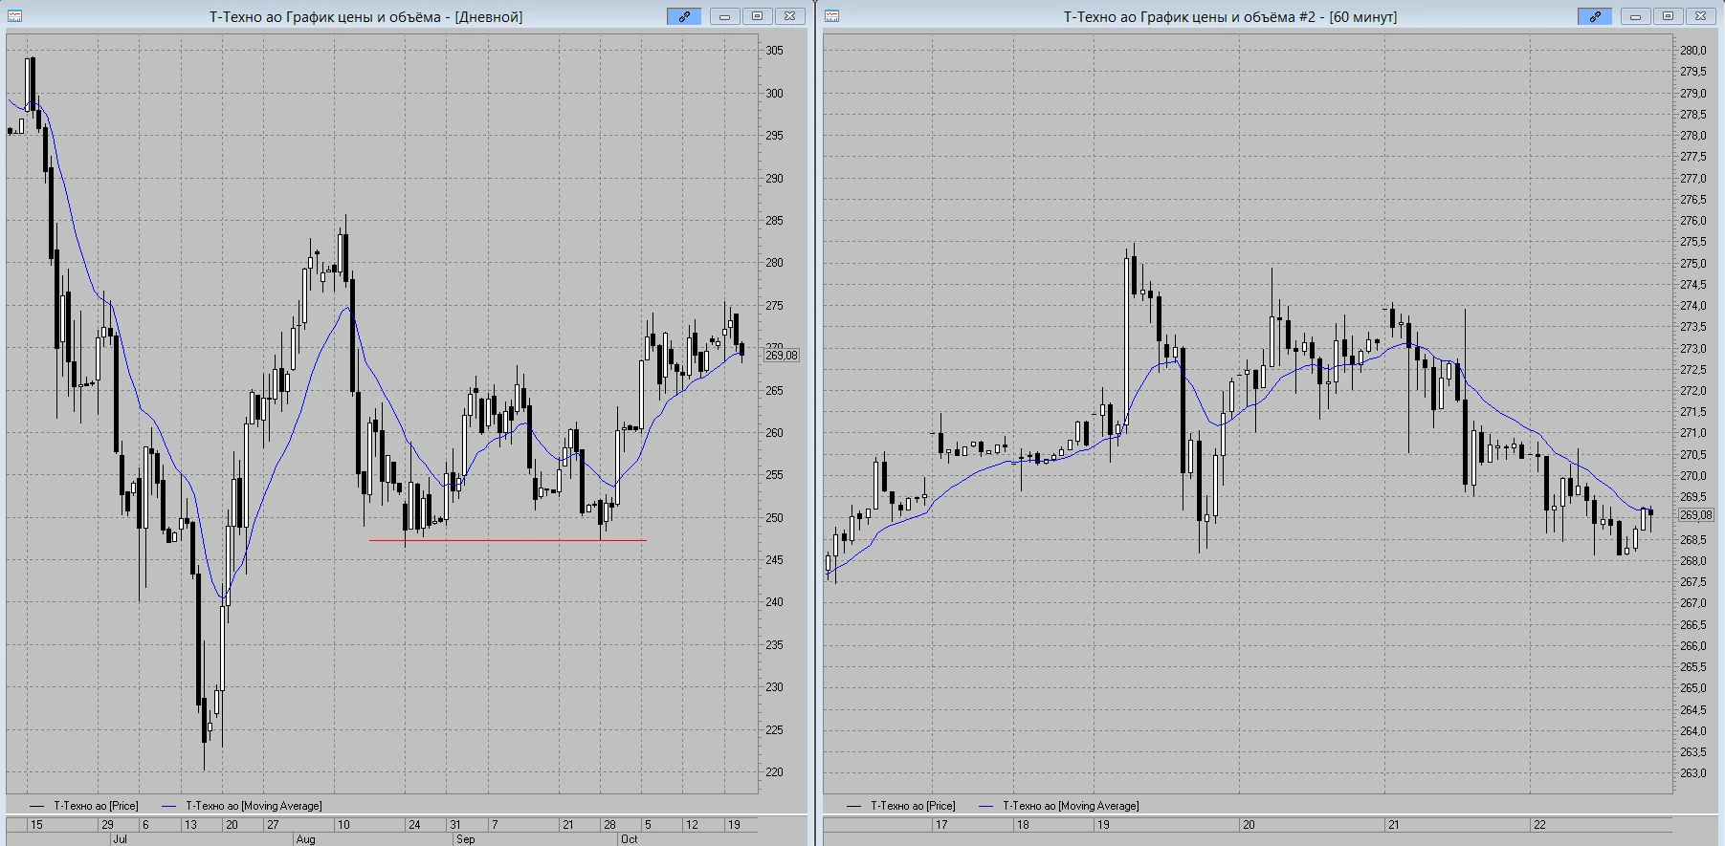1725x846 pixels.
Task: Select the [Moving Average] legend entry in the 60-minute chart
Action: click(x=1059, y=806)
